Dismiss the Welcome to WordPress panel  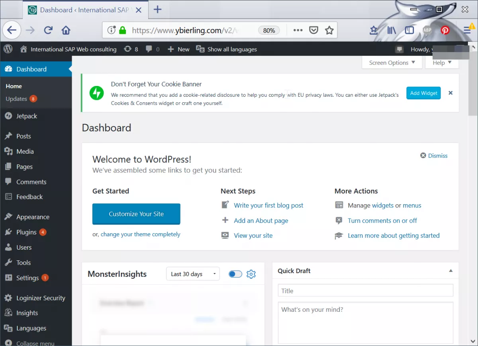pos(434,156)
